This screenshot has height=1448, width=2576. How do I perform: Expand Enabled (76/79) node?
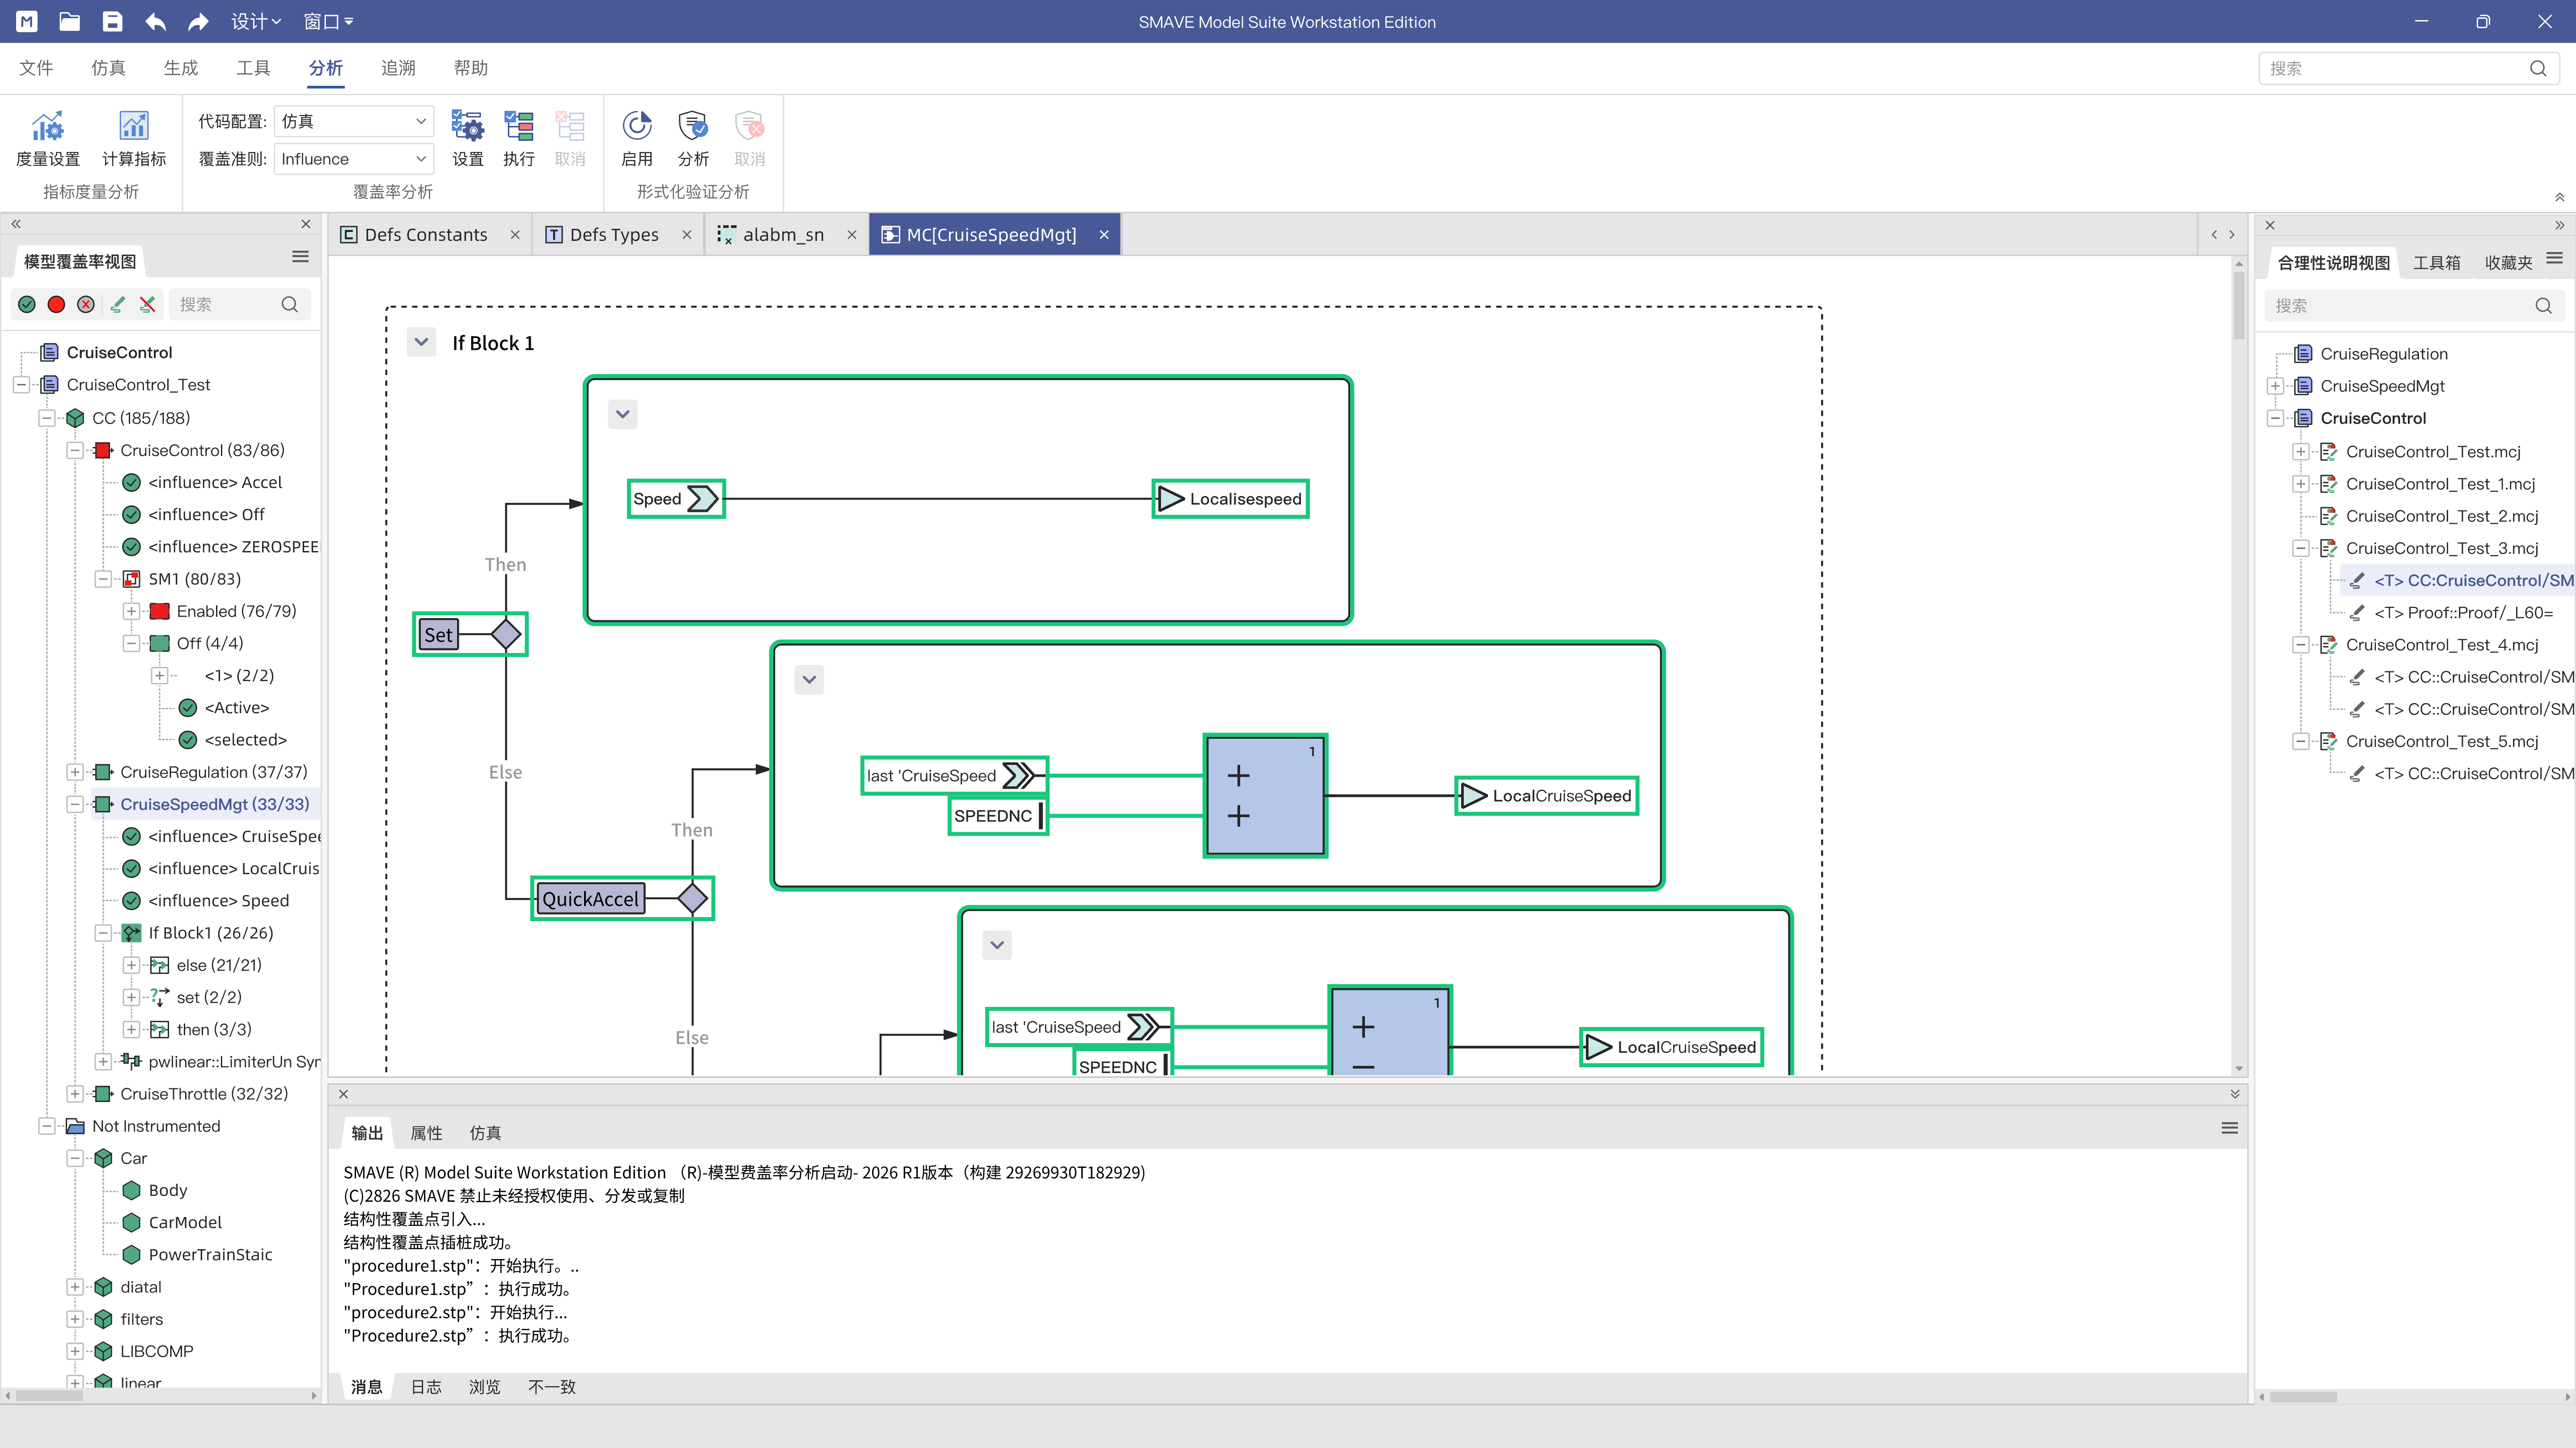click(x=131, y=610)
